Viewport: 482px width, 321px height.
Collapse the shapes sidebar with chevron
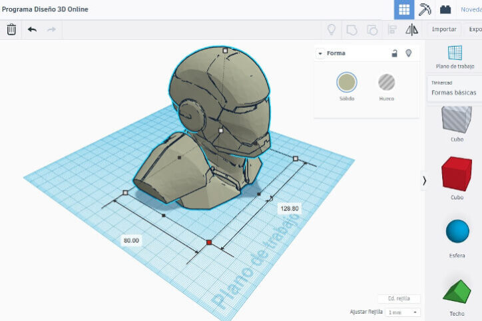[x=424, y=180]
